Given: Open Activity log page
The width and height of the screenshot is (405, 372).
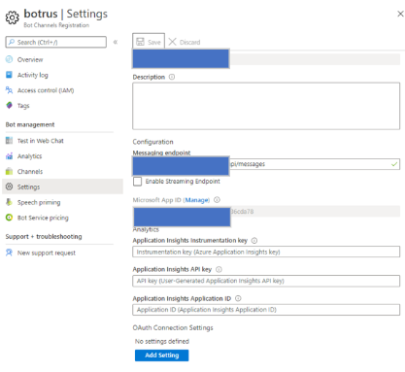Looking at the screenshot, I should [x=32, y=75].
